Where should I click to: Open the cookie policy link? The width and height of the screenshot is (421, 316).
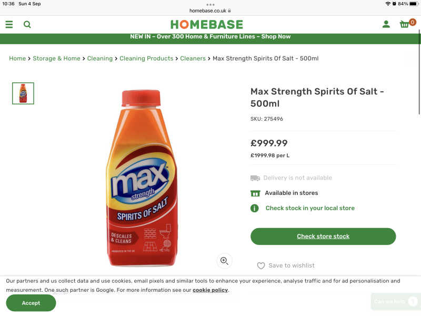[210, 290]
